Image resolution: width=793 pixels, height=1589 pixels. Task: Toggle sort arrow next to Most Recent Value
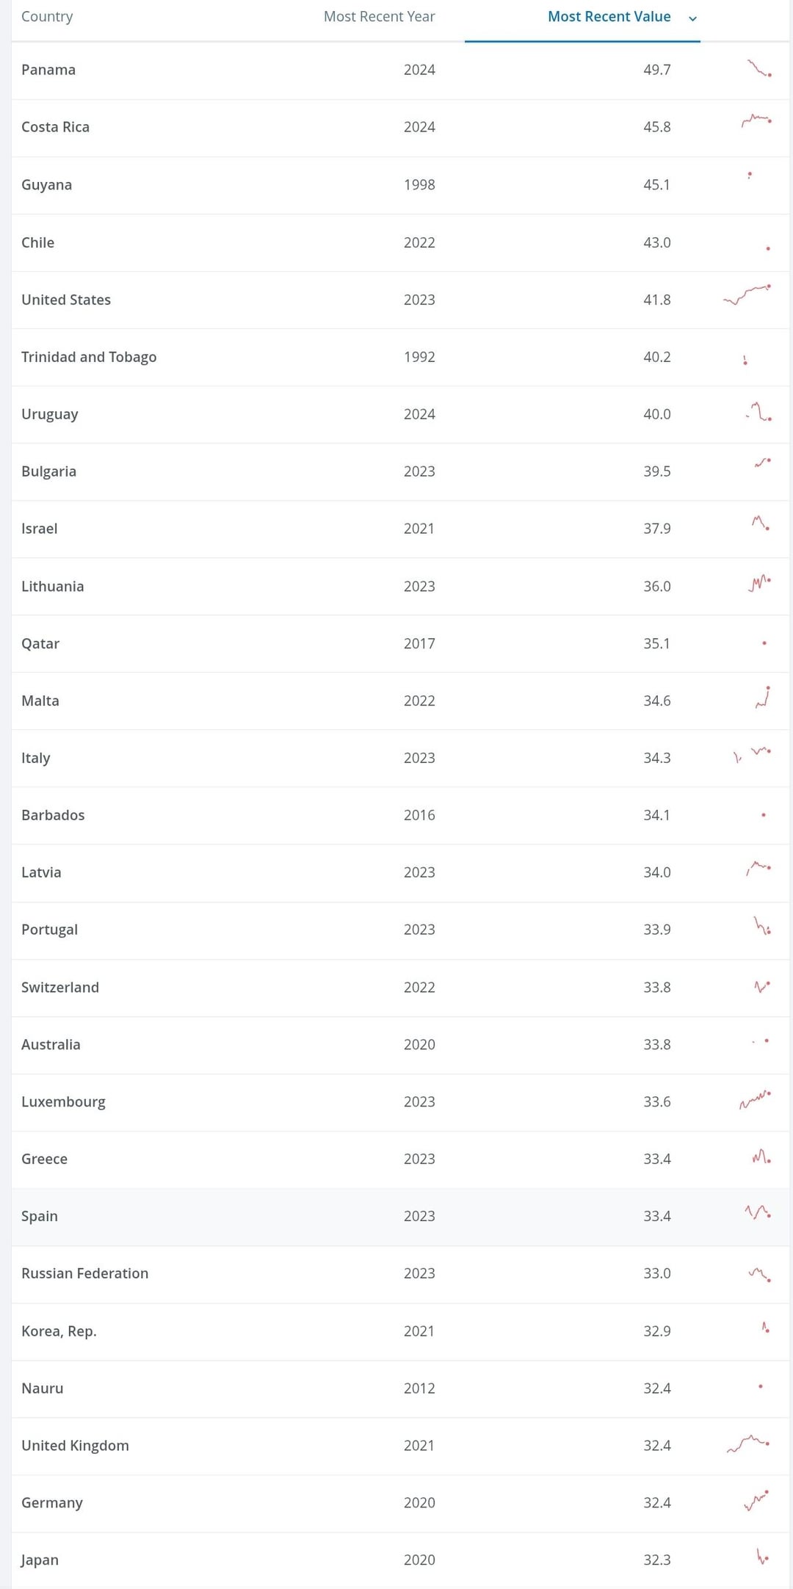pos(692,18)
